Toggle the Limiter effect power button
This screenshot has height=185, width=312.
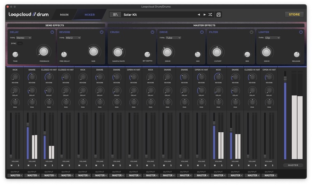[x=301, y=32]
